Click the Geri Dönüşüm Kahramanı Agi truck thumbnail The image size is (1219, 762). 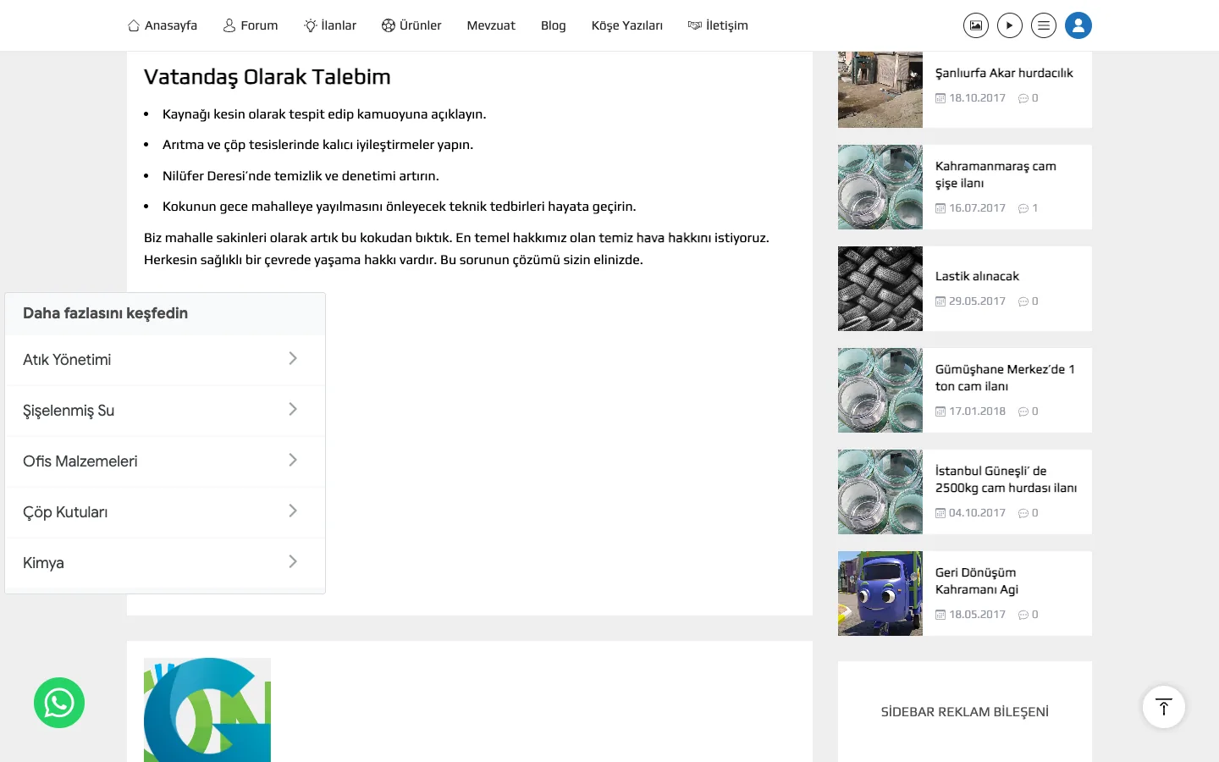tap(880, 594)
